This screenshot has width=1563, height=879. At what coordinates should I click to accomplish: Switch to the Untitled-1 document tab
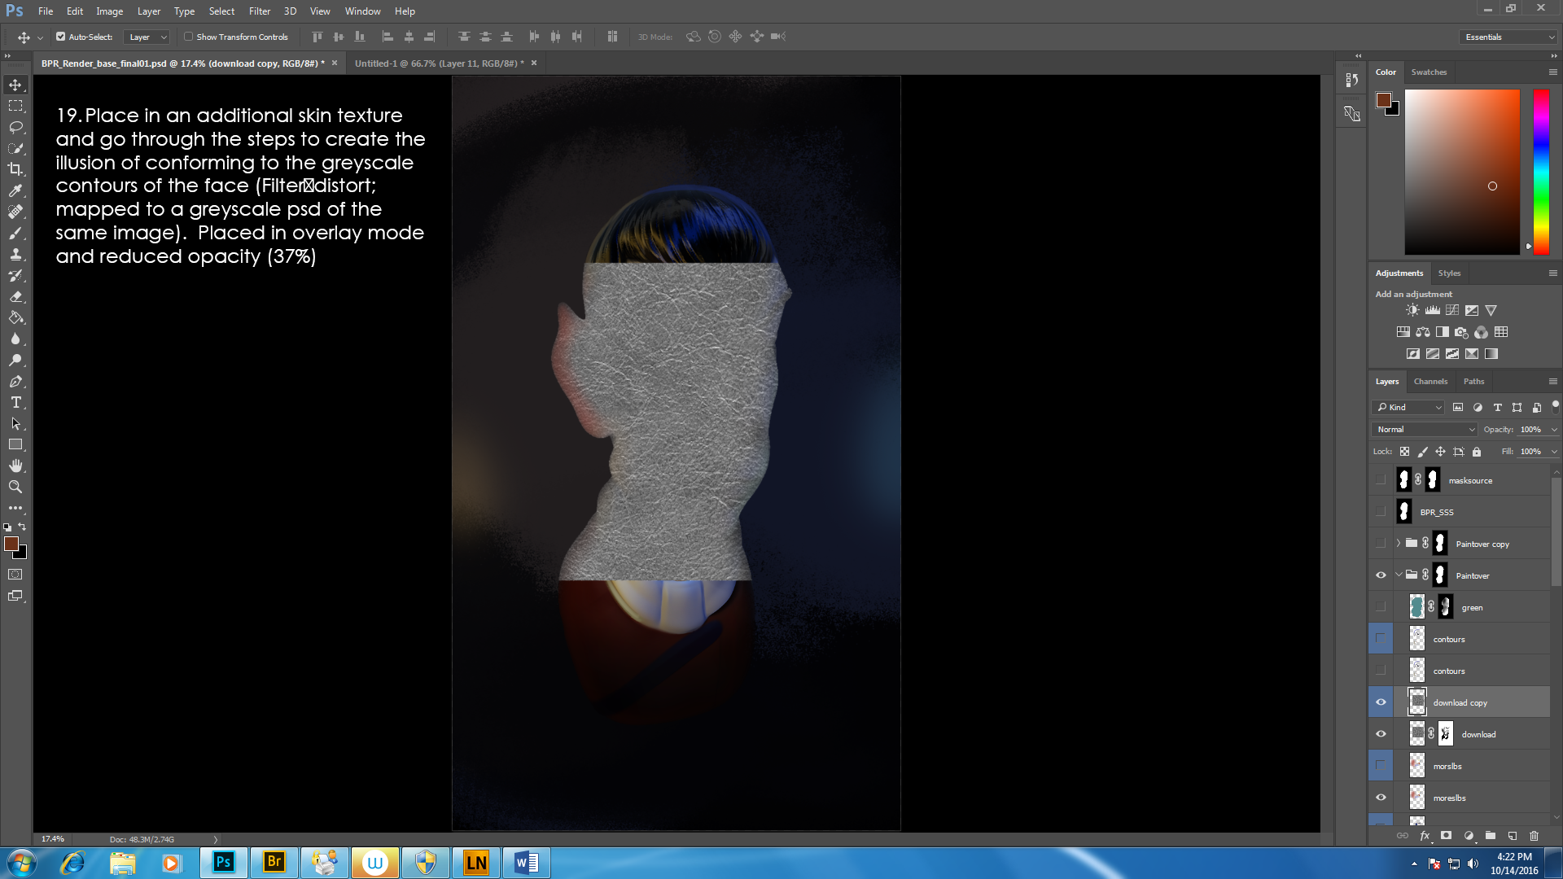click(x=439, y=63)
